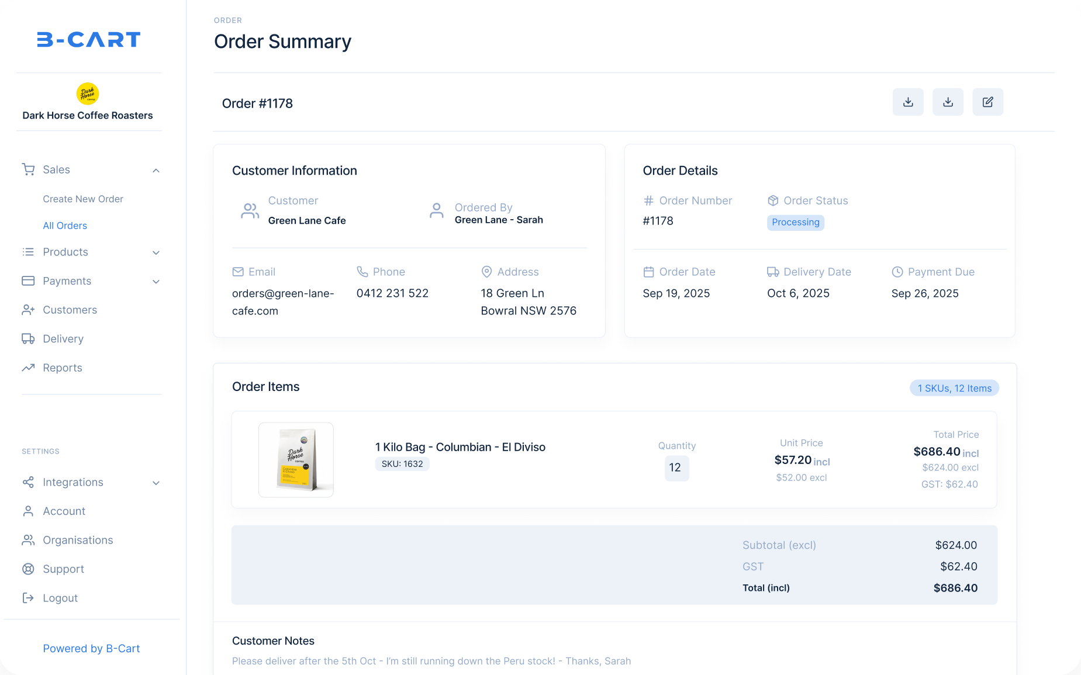Expand the Payments dropdown chevron

tap(156, 282)
